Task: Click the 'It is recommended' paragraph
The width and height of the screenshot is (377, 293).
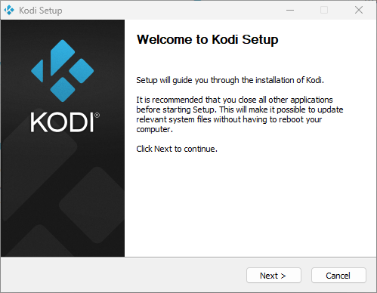Action: 239,115
